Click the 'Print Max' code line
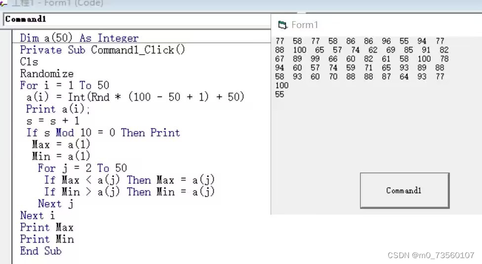 47,228
